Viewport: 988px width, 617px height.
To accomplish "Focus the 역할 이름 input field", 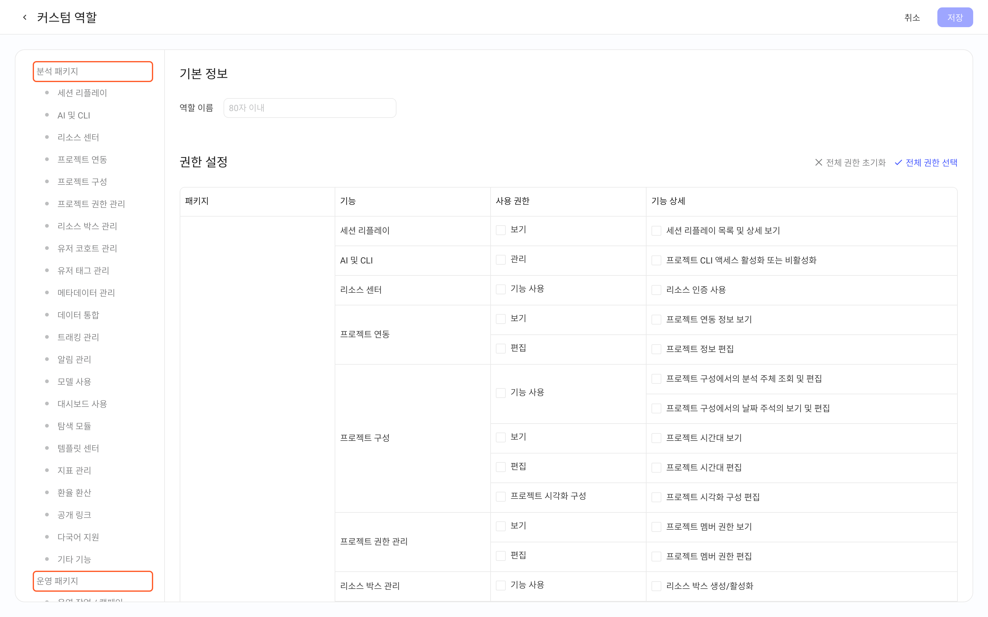I will pyautogui.click(x=309, y=108).
